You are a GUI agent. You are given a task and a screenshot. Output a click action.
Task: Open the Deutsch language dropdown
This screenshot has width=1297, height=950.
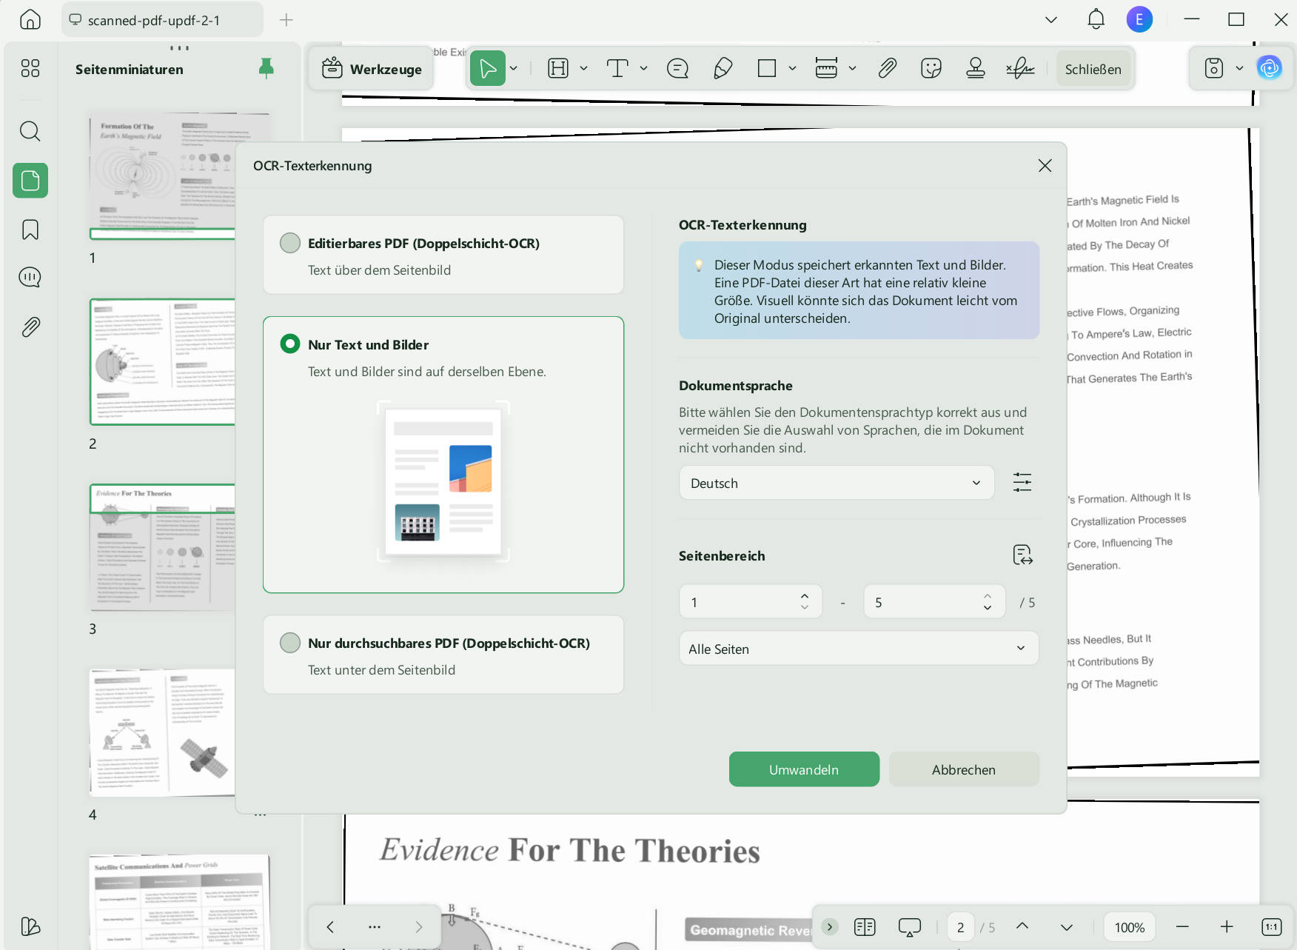click(837, 483)
